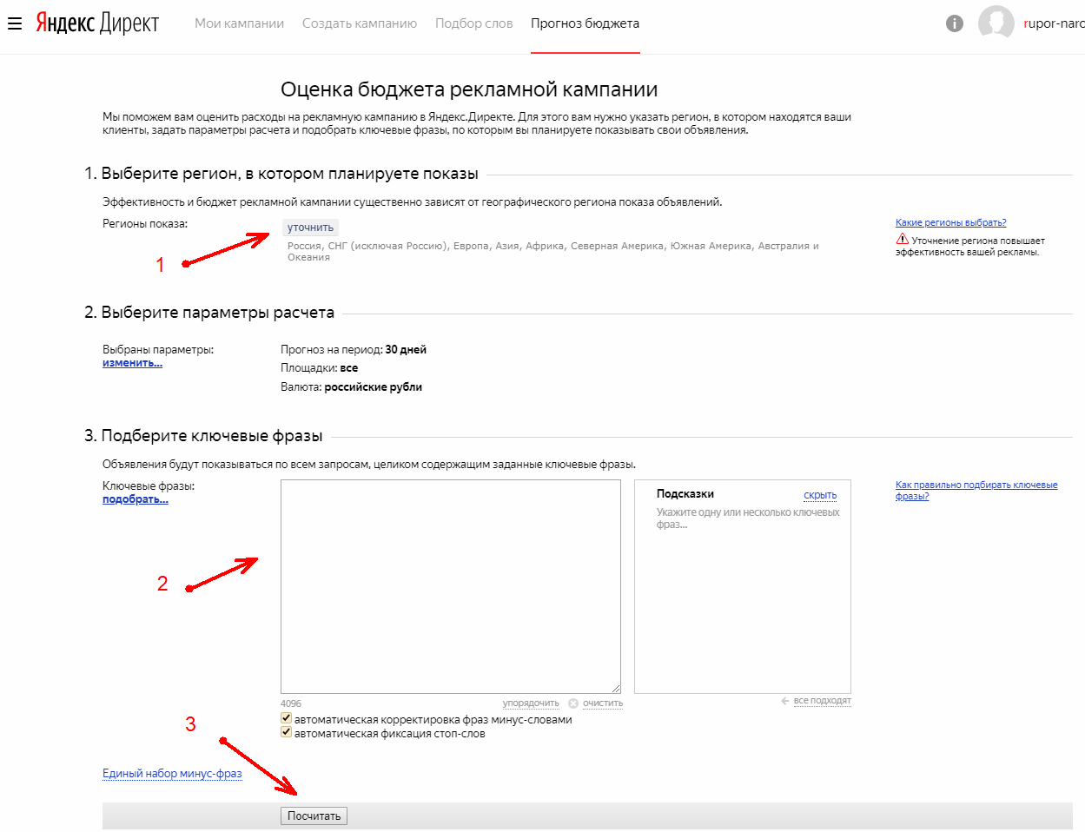Click rupor-narc account name
This screenshot has width=1085, height=832.
(1054, 23)
